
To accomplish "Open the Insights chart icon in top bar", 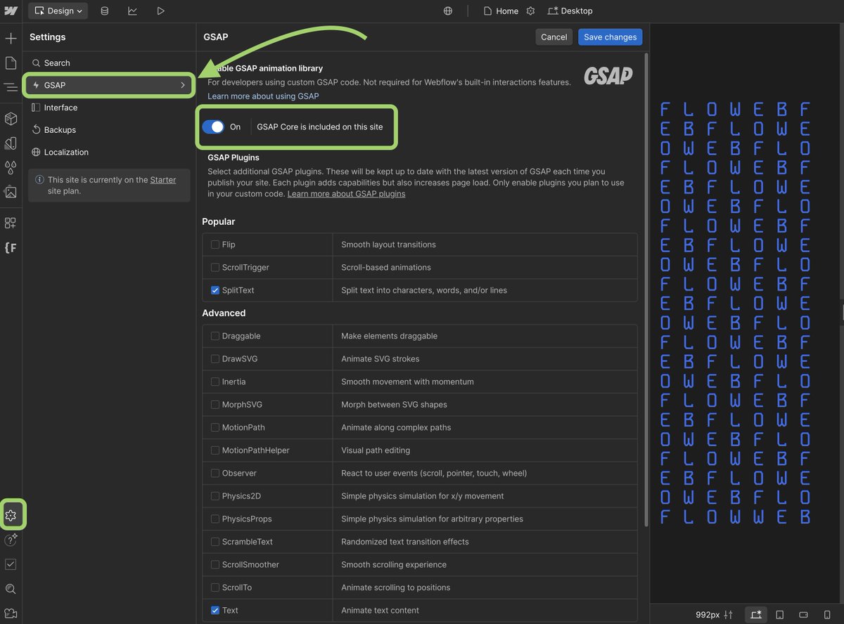I will coord(132,11).
